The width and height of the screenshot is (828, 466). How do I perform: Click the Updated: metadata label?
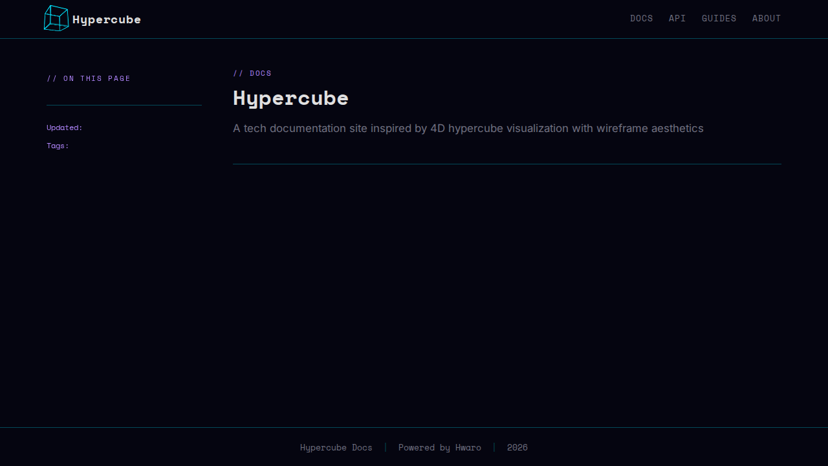pos(64,128)
